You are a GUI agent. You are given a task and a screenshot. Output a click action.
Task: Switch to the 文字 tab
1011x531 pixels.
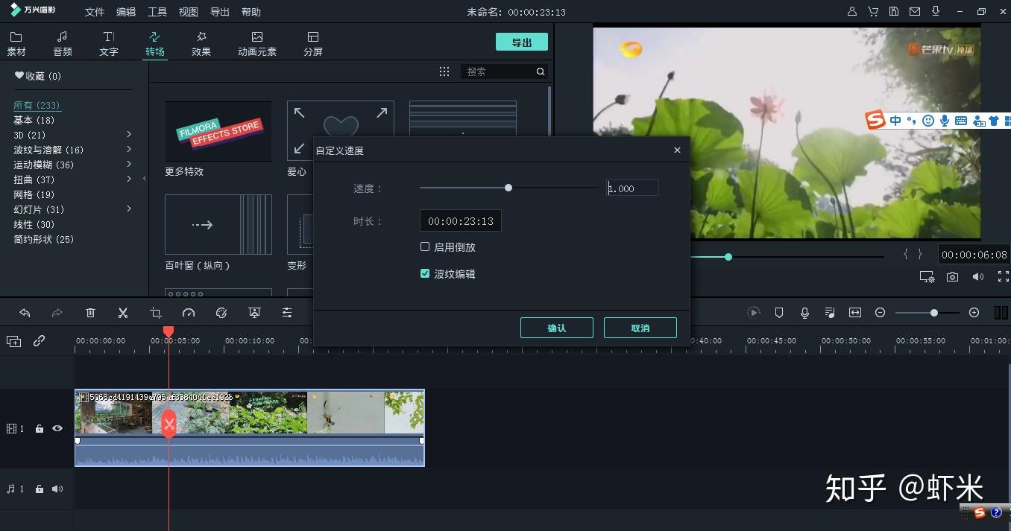tap(109, 44)
